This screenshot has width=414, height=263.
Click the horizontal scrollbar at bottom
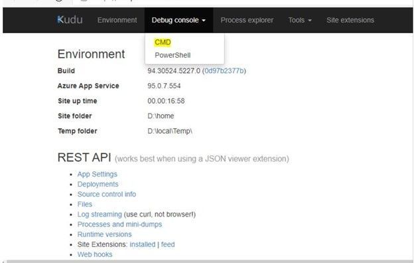[x=207, y=262]
